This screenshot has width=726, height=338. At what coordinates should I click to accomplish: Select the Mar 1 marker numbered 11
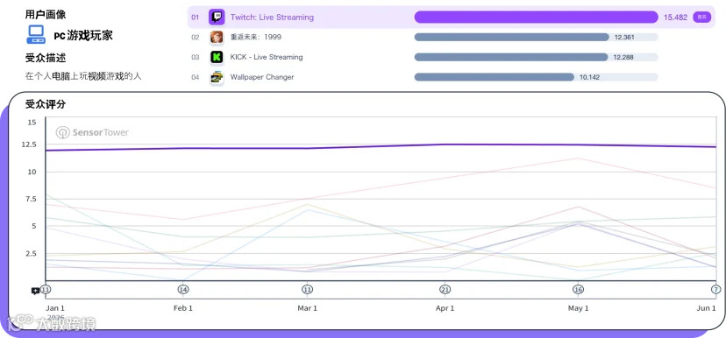pos(307,290)
